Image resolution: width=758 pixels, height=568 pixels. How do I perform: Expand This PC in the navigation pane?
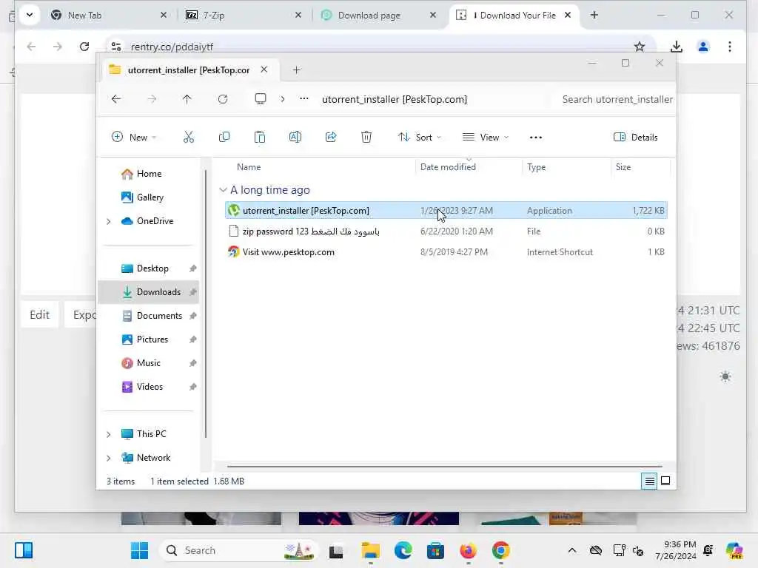point(109,434)
